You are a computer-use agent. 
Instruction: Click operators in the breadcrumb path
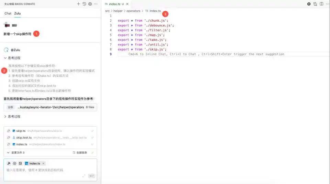tap(133, 11)
